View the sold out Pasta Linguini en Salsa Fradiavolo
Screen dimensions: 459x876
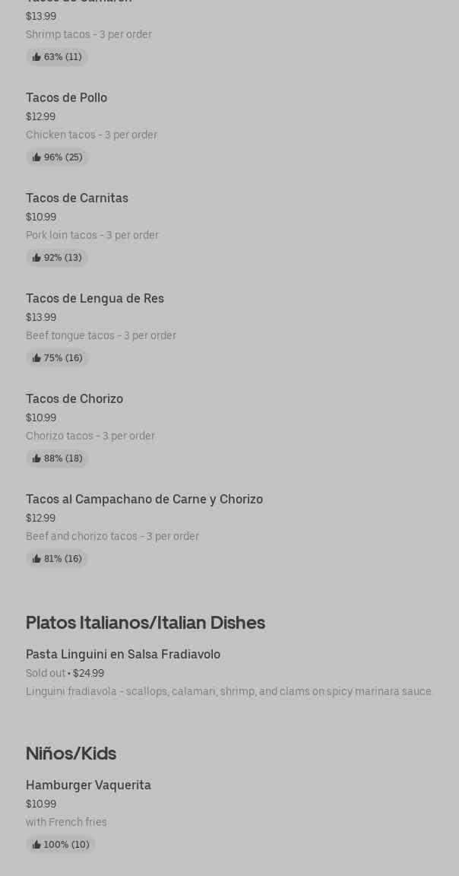pyautogui.click(x=123, y=654)
